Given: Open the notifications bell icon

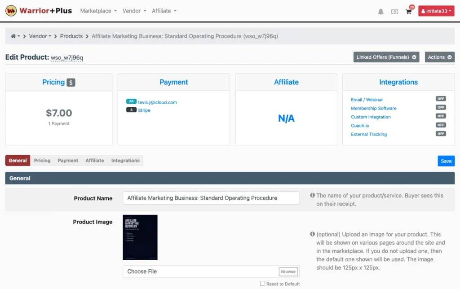Looking at the screenshot, I should 380,11.
